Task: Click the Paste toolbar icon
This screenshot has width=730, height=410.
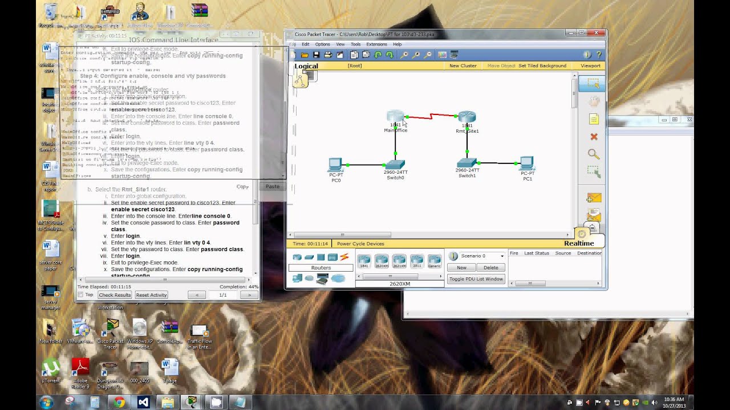Action: 366,55
